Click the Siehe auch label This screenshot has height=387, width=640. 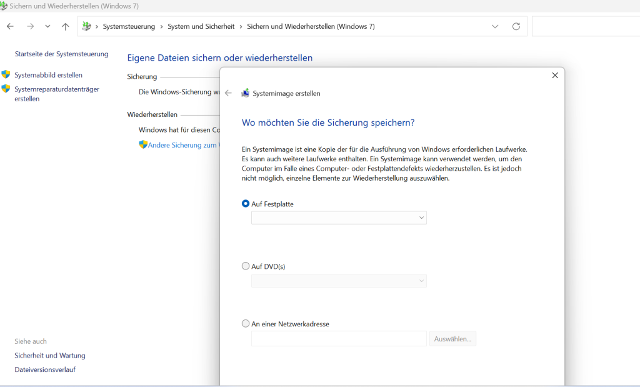pos(31,341)
